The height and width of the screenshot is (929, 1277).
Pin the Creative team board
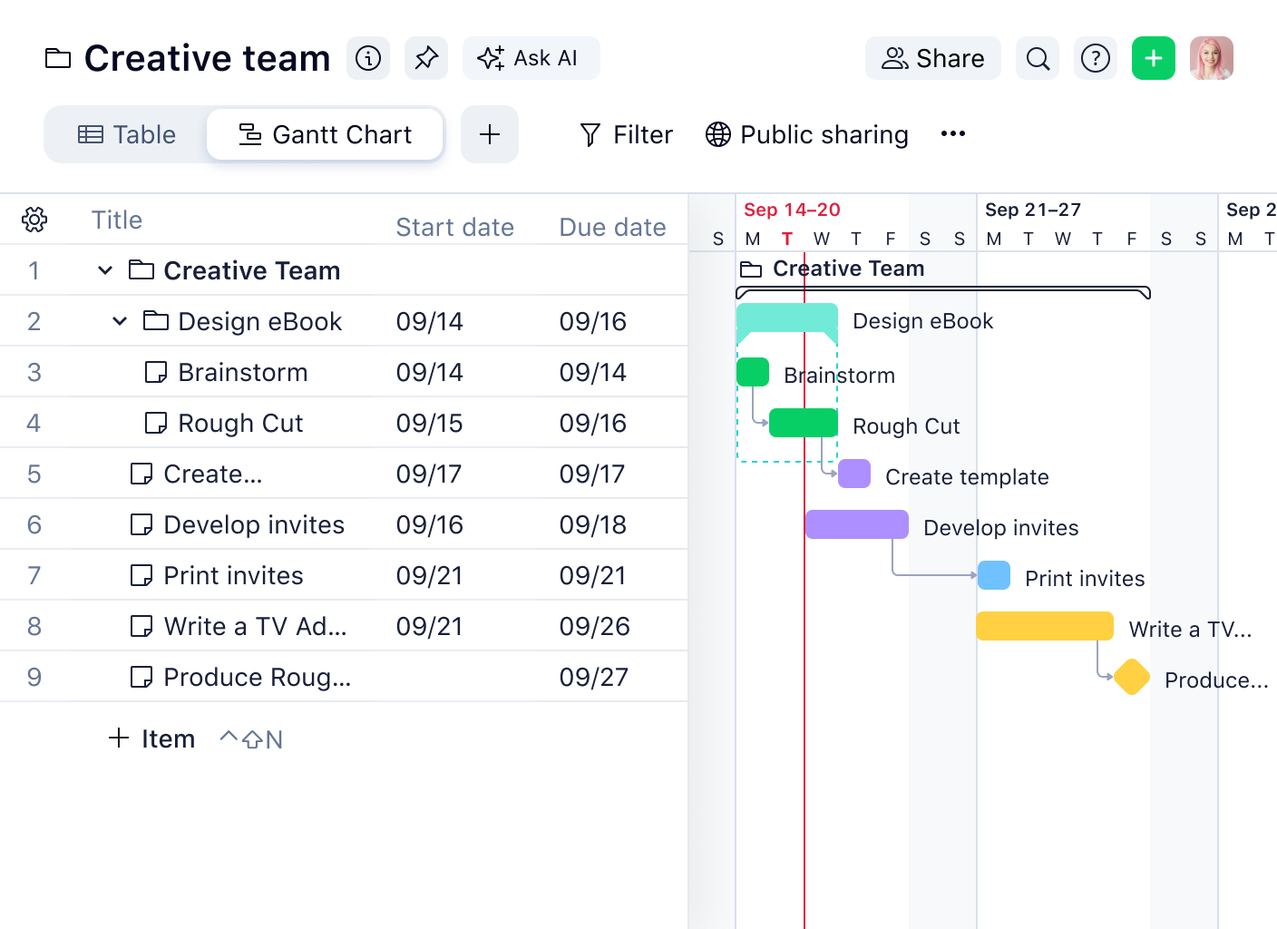pos(426,58)
